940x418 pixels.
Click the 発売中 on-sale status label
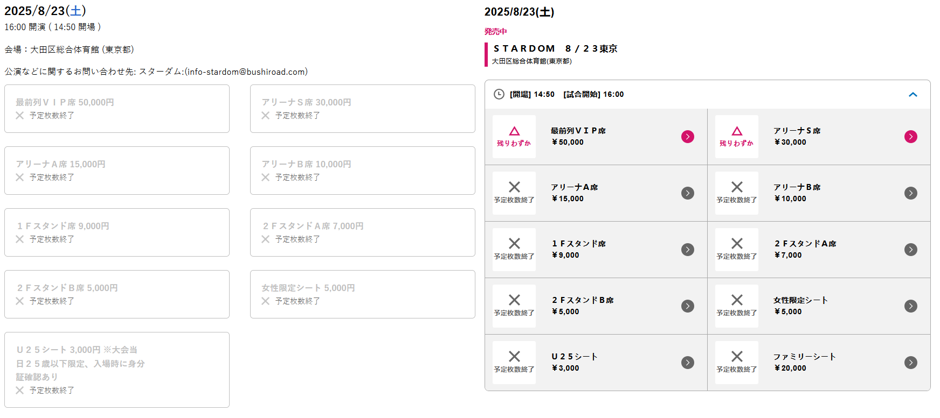495,32
